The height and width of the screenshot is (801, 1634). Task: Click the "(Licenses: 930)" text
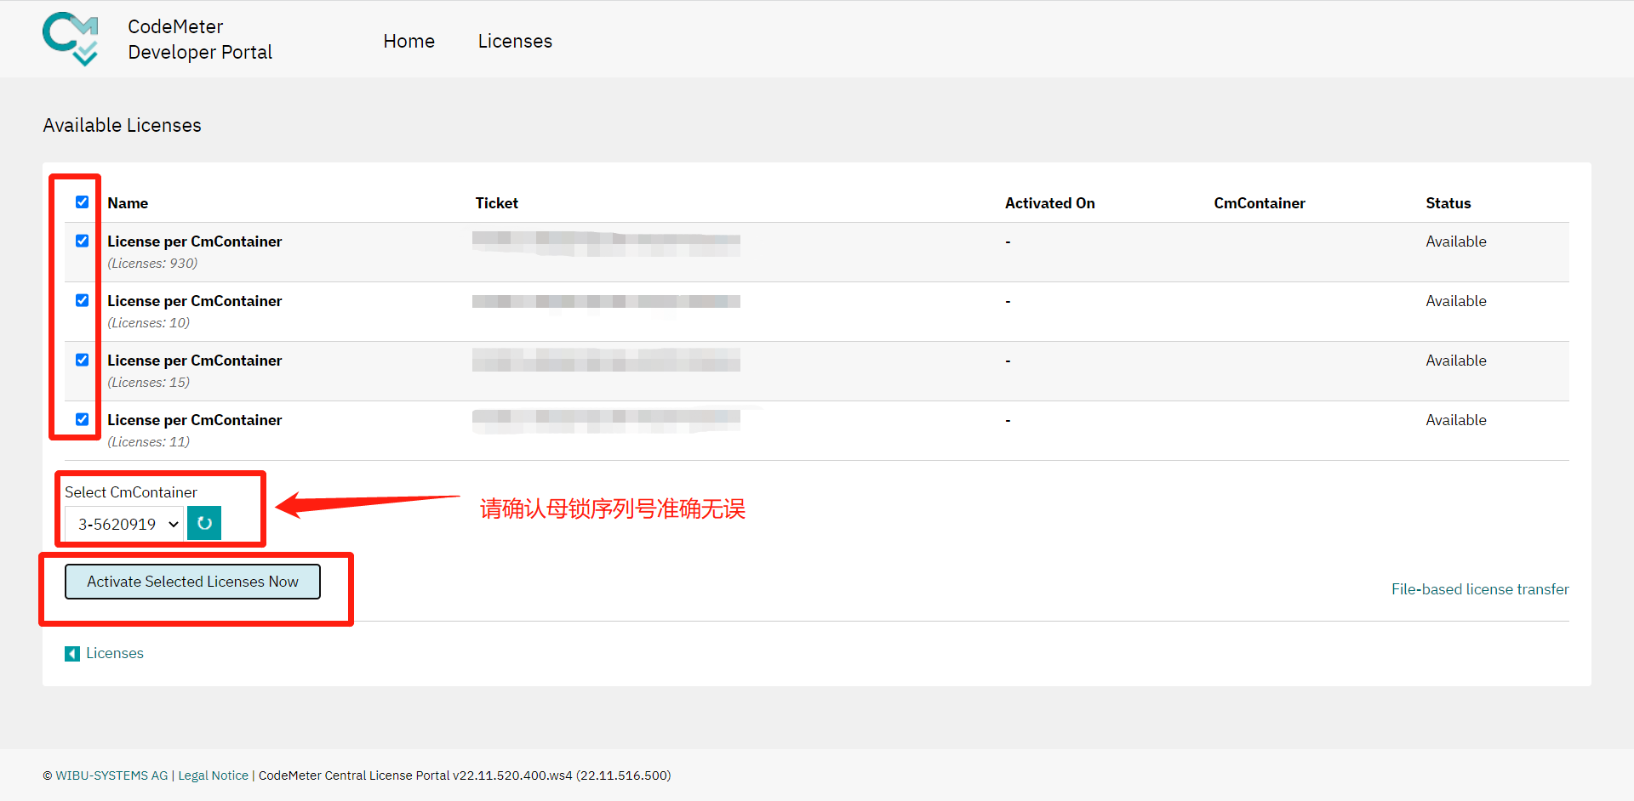point(152,264)
